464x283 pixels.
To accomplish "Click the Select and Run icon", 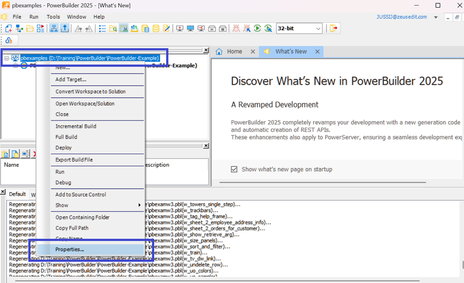I will click(x=268, y=28).
